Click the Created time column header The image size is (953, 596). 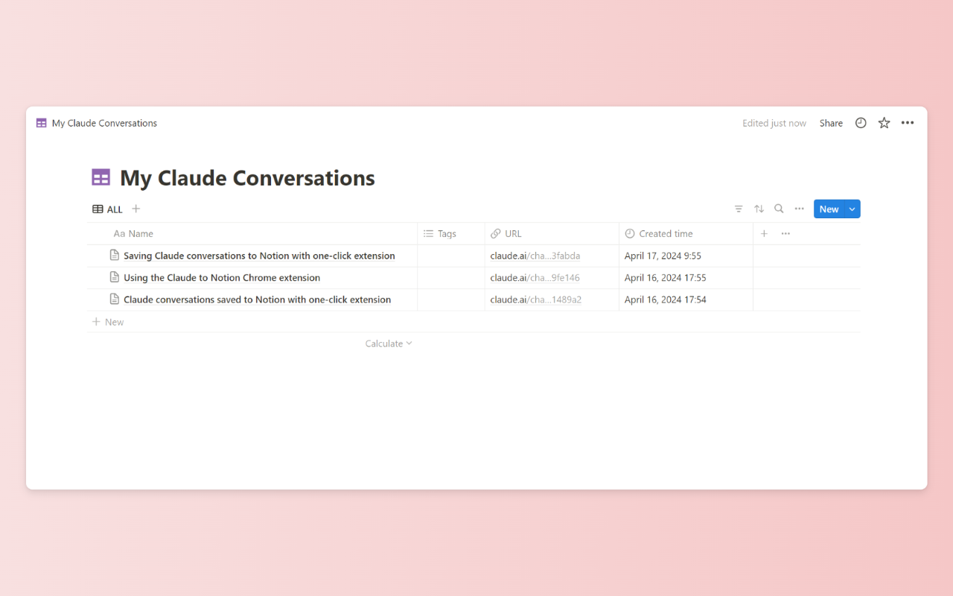686,234
